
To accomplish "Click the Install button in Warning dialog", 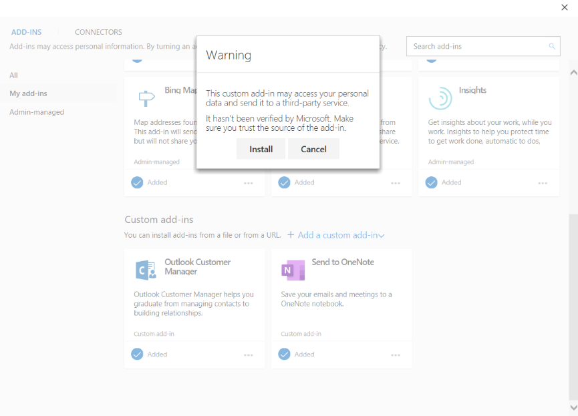I will tap(261, 149).
